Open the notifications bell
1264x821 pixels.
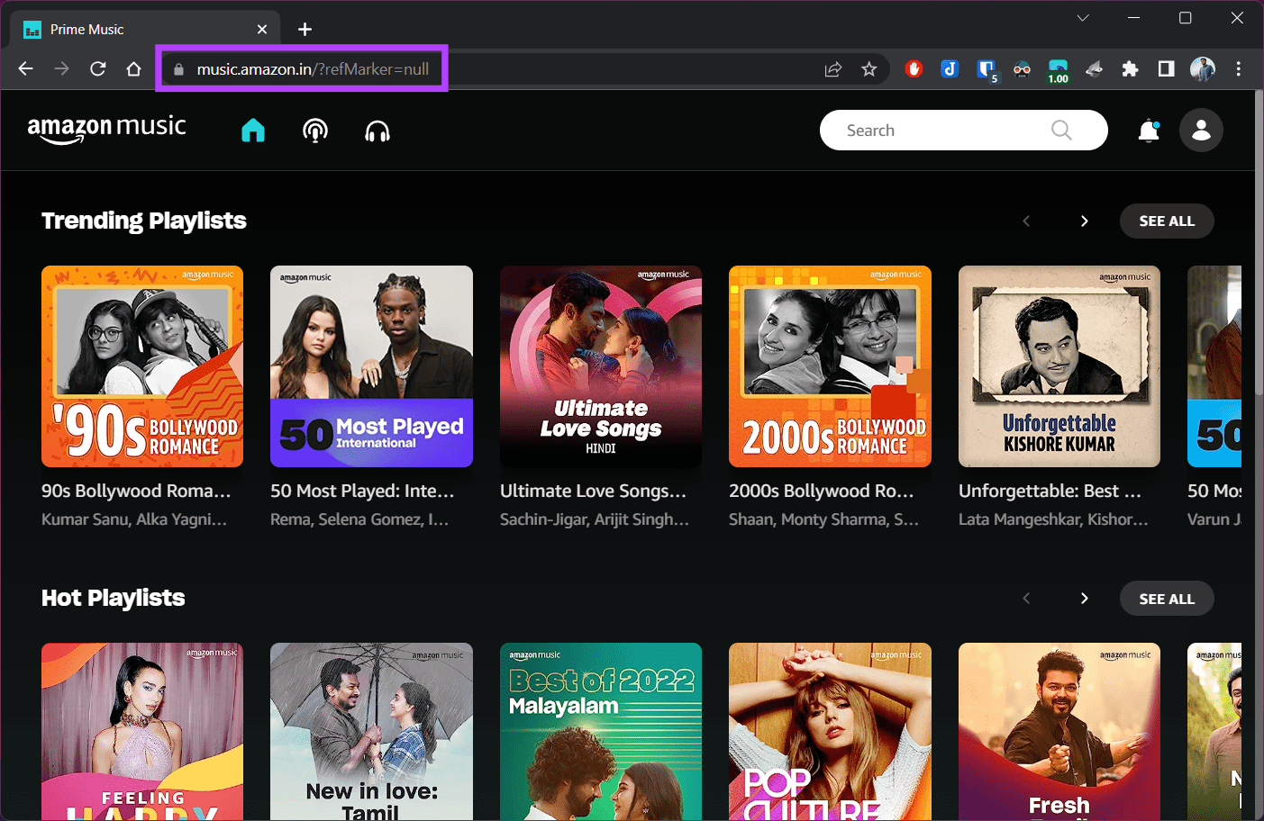(x=1149, y=131)
